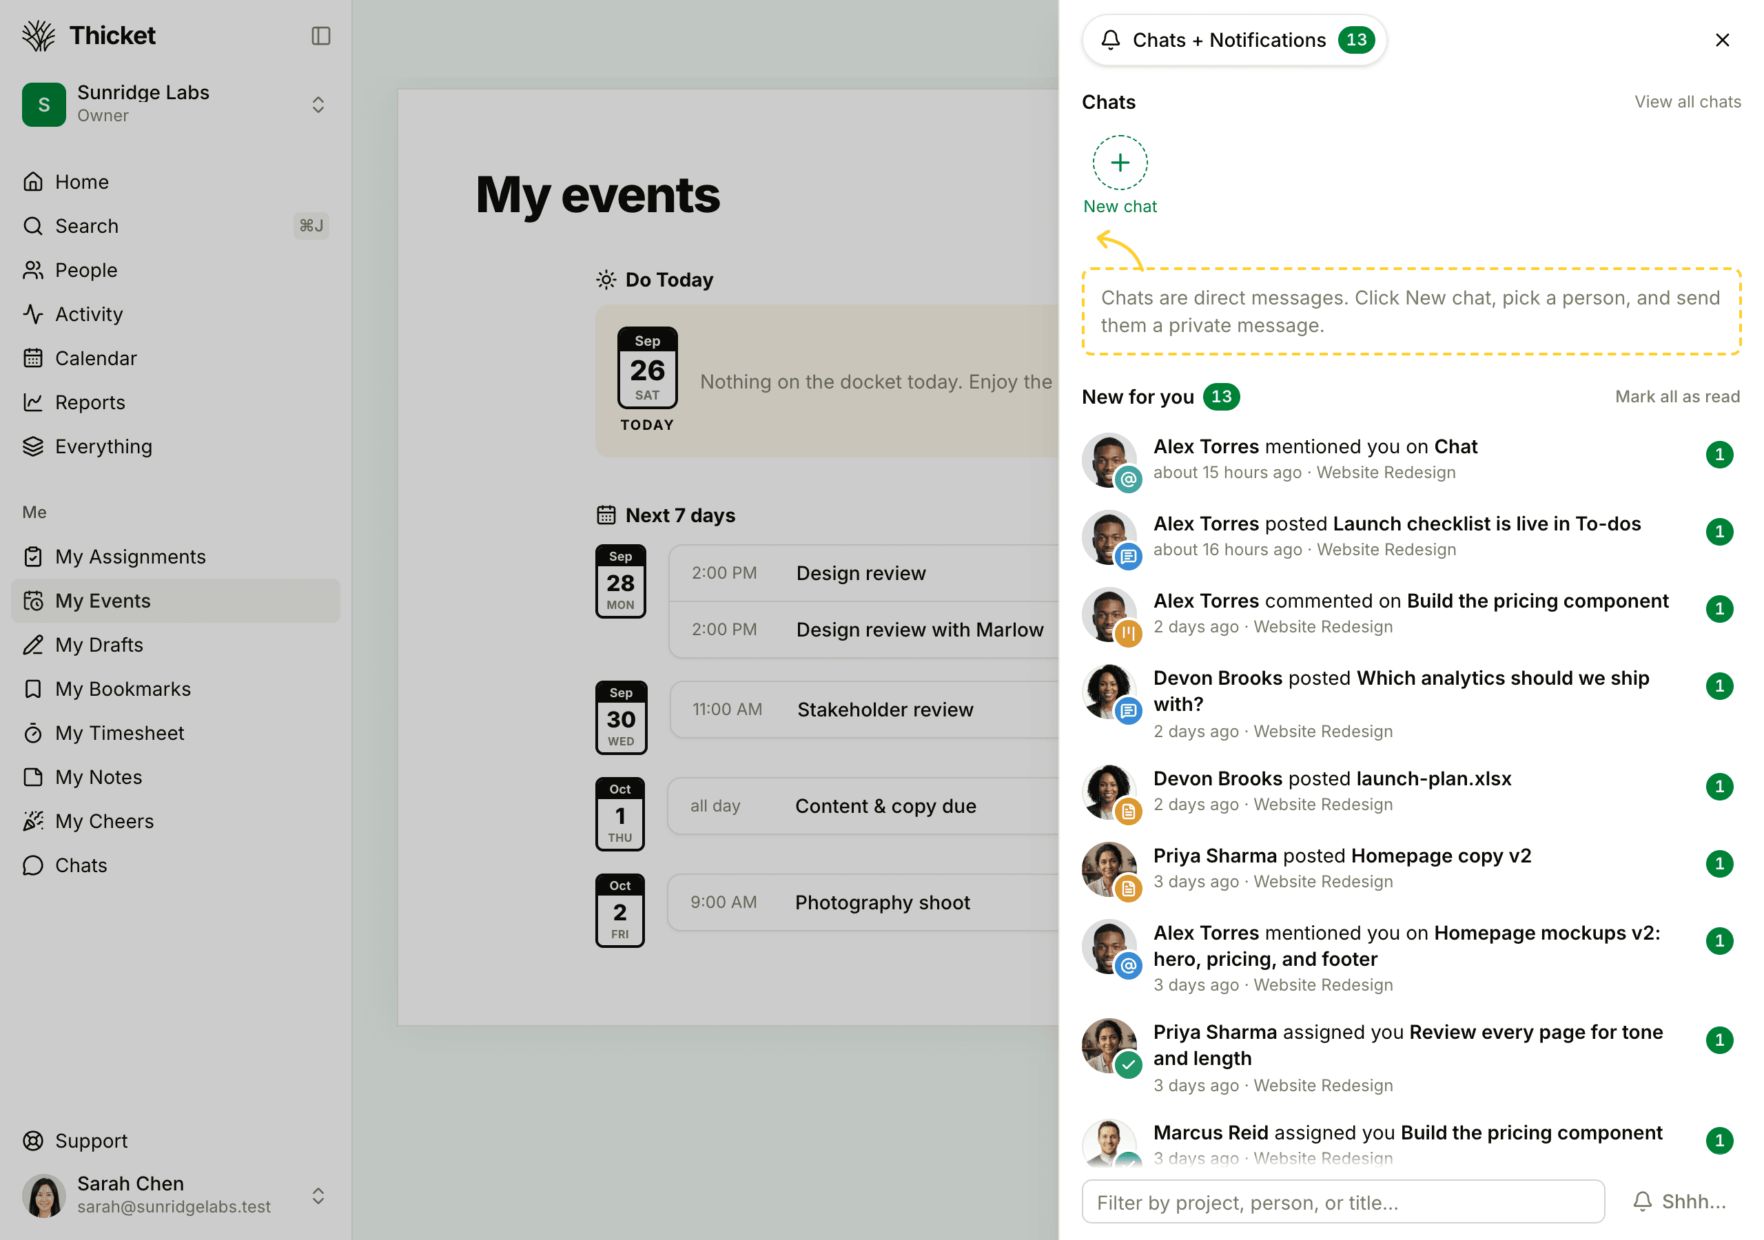This screenshot has width=1764, height=1240.
Task: Click Chats speech bubble icon in sidebar
Action: click(x=32, y=865)
